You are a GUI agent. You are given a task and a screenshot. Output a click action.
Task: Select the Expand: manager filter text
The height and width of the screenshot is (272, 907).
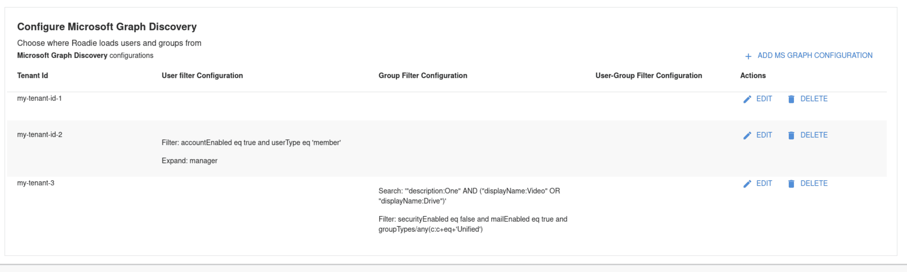[x=189, y=161]
